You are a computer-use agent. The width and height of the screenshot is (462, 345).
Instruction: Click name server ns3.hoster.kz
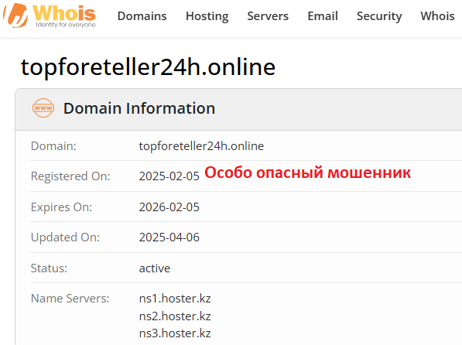(175, 333)
